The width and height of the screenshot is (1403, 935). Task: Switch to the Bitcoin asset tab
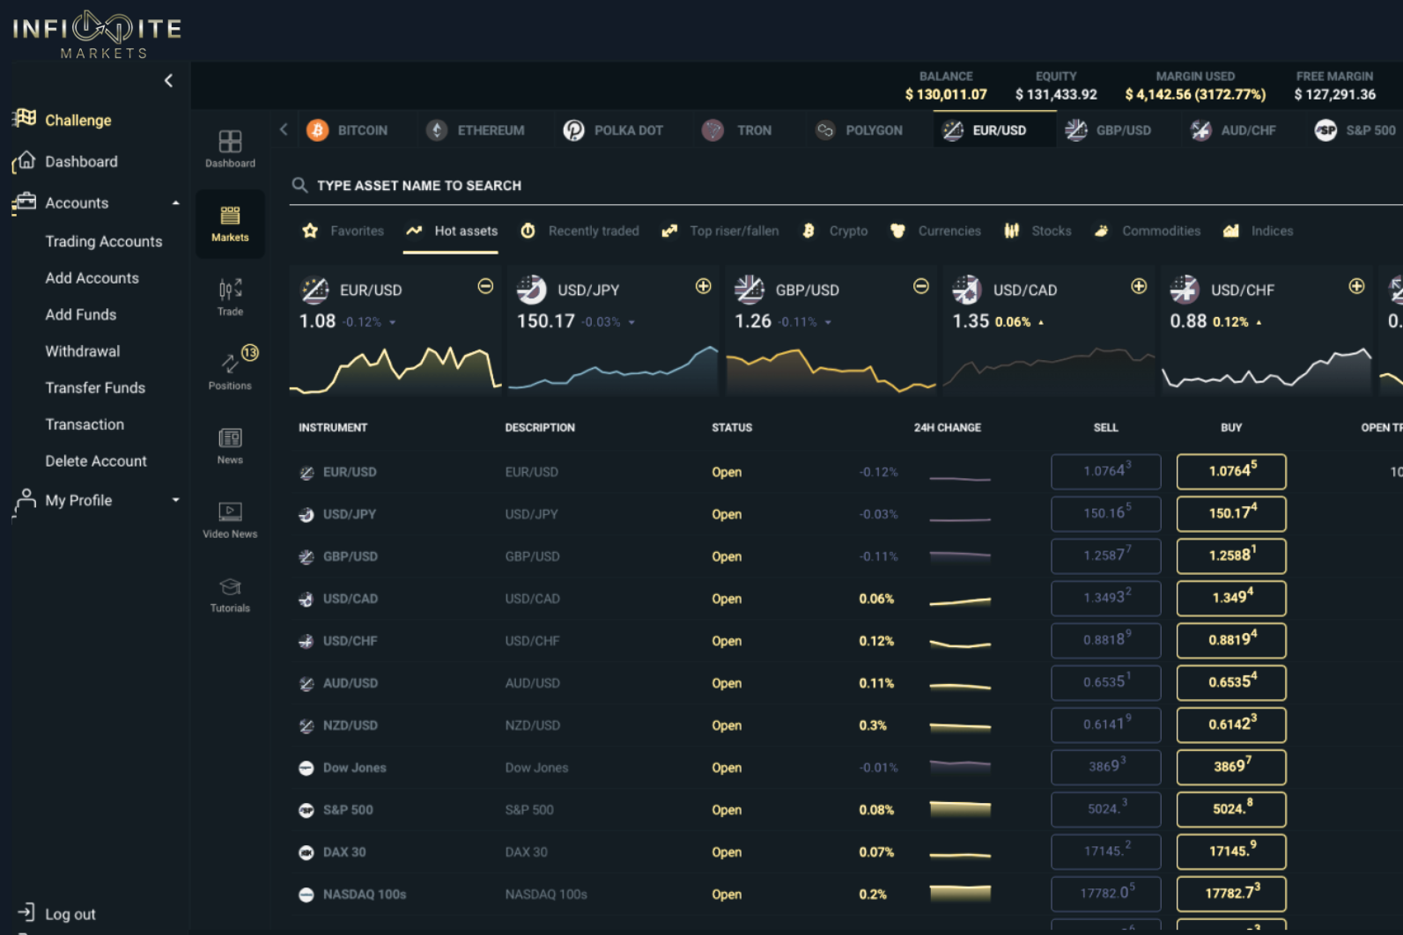pyautogui.click(x=347, y=130)
